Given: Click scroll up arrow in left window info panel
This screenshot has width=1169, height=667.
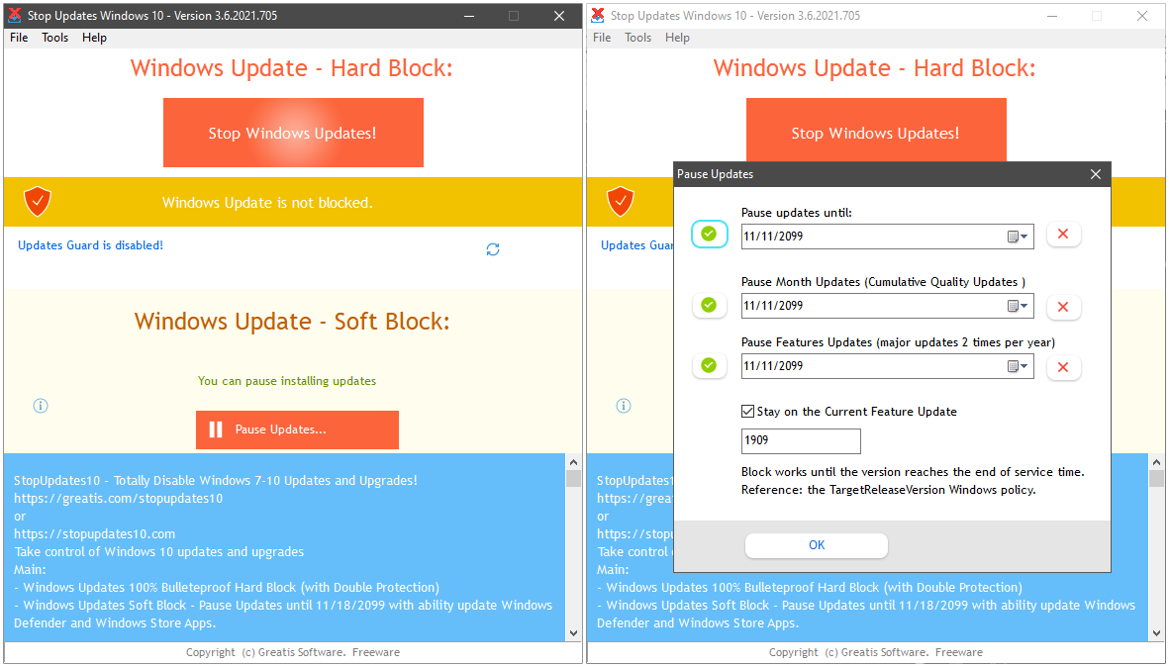Looking at the screenshot, I should (573, 462).
